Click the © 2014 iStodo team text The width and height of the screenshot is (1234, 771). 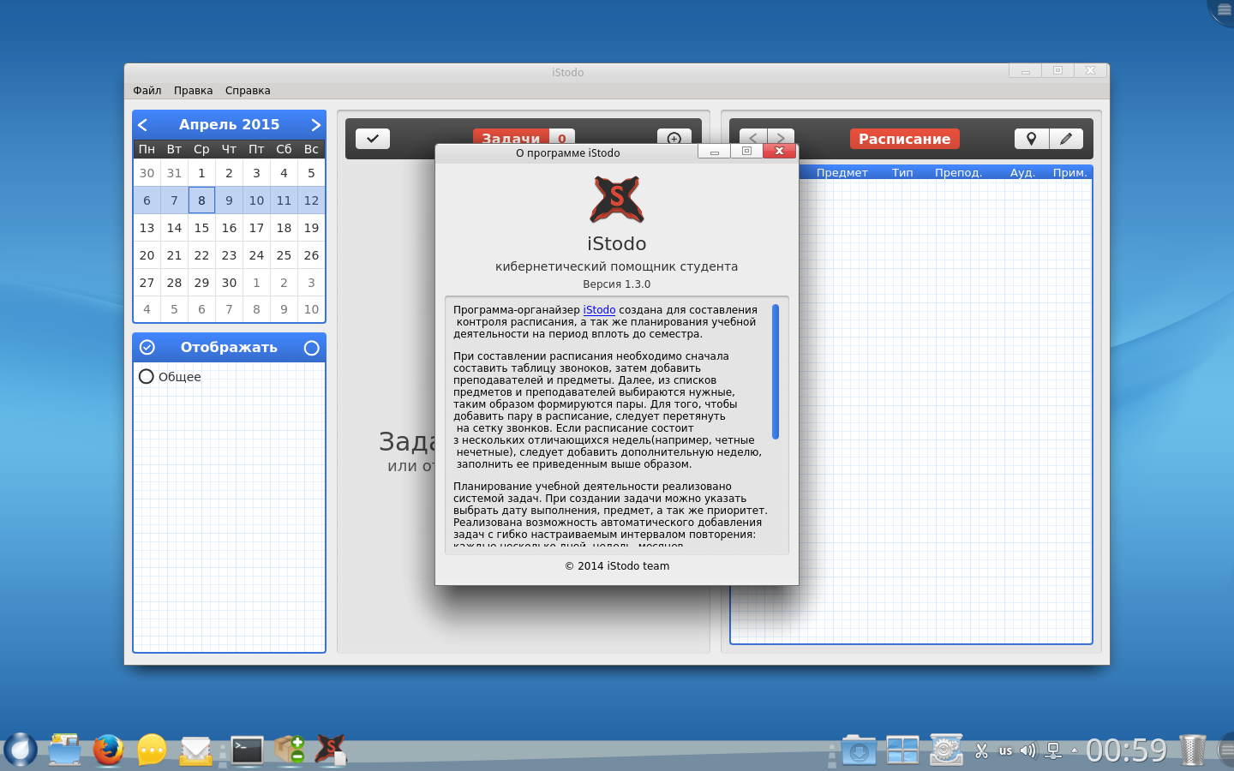click(x=617, y=566)
